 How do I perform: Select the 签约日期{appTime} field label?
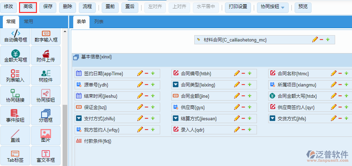[x=104, y=74]
